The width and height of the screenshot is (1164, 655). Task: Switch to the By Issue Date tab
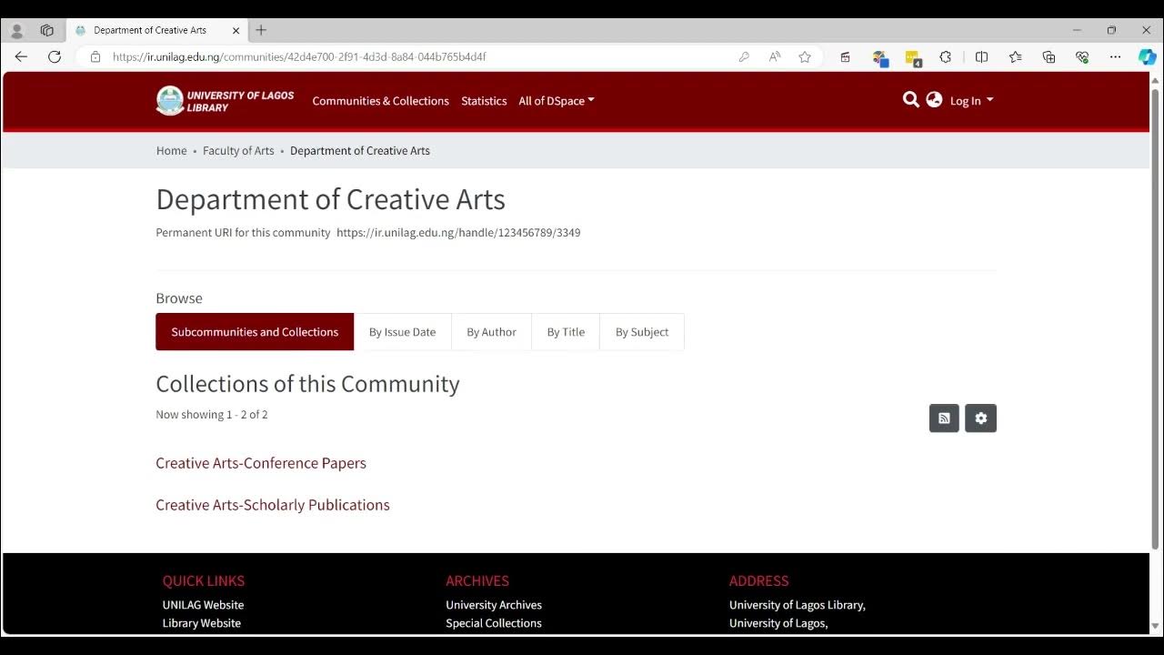click(402, 332)
